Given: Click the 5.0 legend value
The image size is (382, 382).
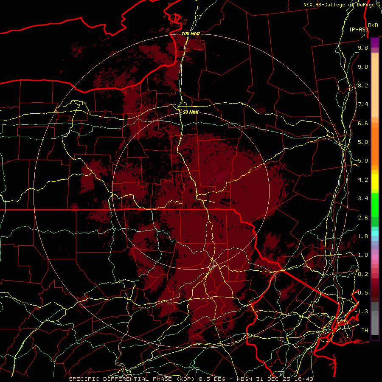Looking at the screenshot, I should click(x=363, y=161).
